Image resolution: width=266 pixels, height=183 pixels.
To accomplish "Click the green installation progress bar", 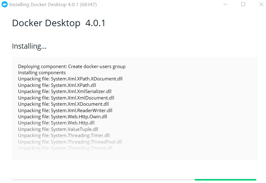I will click(225, 180).
